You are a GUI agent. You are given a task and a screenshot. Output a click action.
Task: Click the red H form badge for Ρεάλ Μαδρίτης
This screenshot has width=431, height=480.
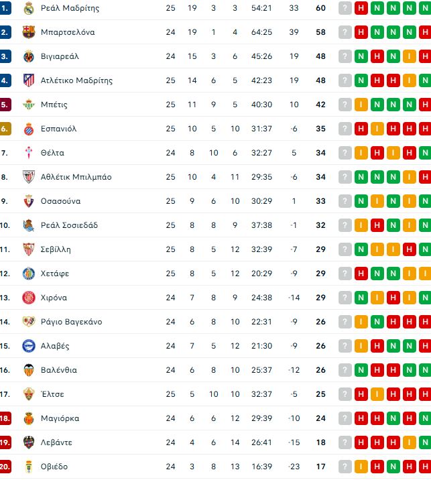coord(361,8)
